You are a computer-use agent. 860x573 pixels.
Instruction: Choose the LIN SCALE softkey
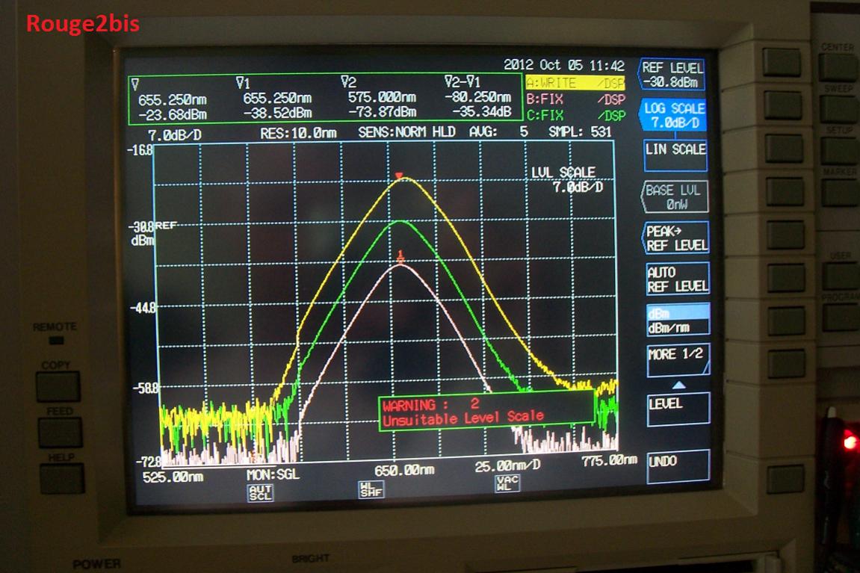[x=675, y=155]
